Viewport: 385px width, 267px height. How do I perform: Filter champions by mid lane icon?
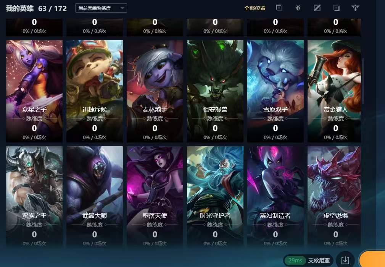tap(317, 8)
